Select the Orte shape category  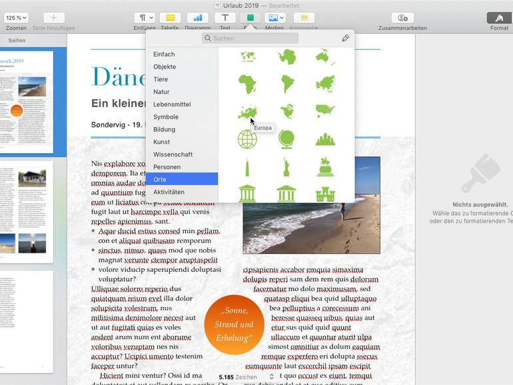[182, 179]
